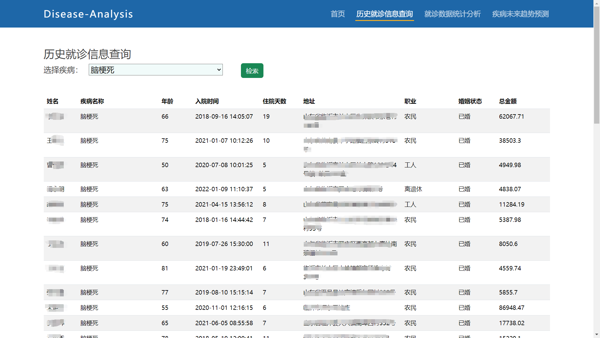Screen dimensions: 600x338
Task: Click the age value 81
Action: click(165, 269)
